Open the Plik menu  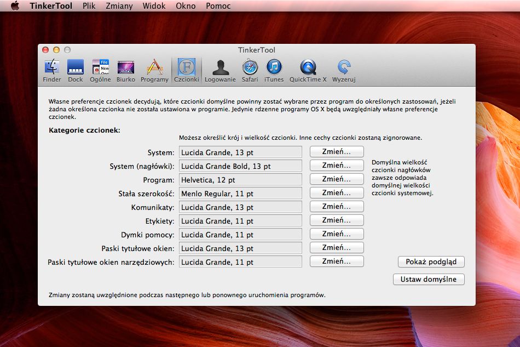tap(89, 5)
